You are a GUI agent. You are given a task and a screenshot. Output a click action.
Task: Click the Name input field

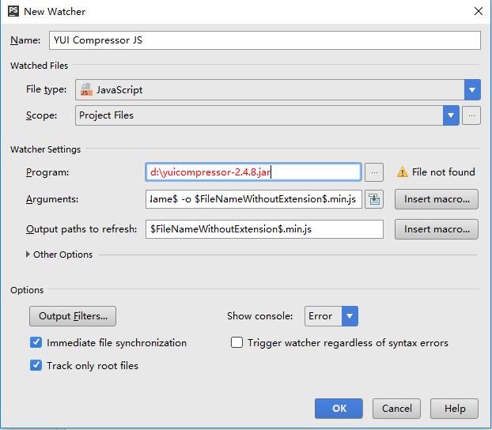pos(265,40)
